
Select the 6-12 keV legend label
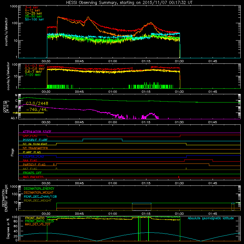[x=33, y=10]
